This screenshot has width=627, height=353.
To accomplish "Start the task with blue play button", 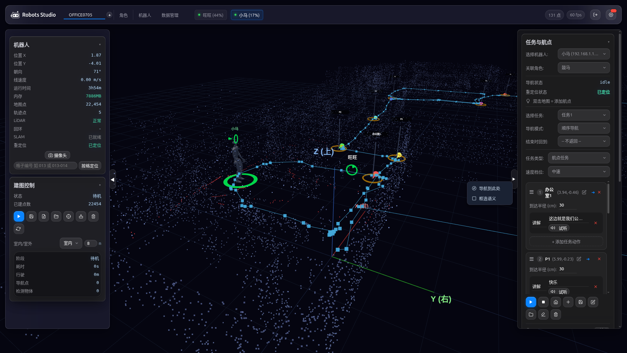I will click(531, 302).
